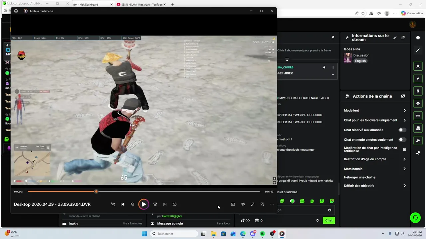Expand the pinned message chevron
The image size is (426, 239).
pyautogui.click(x=333, y=75)
